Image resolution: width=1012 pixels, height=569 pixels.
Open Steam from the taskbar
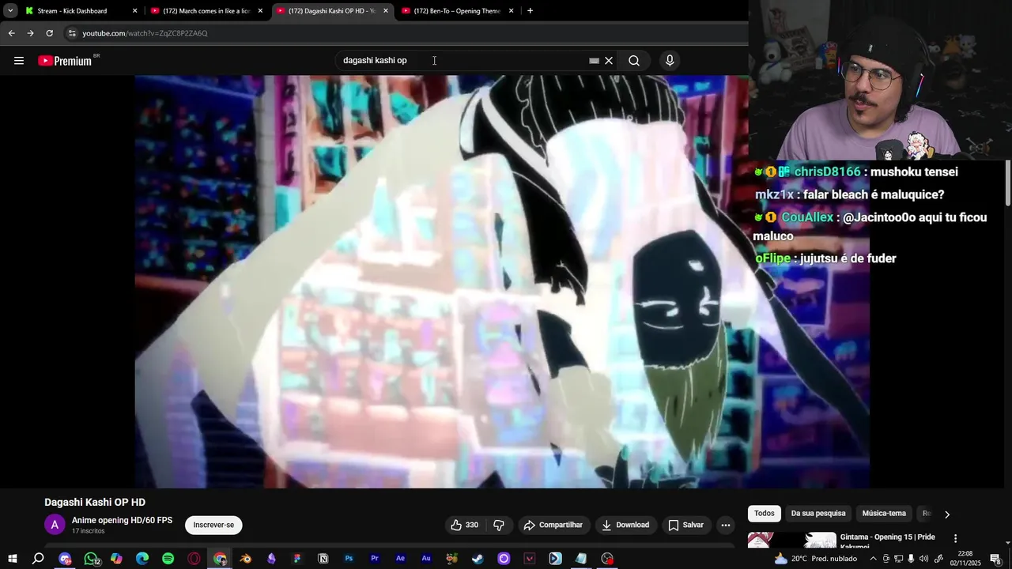(x=478, y=559)
